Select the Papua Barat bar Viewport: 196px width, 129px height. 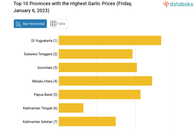[x=99, y=94]
